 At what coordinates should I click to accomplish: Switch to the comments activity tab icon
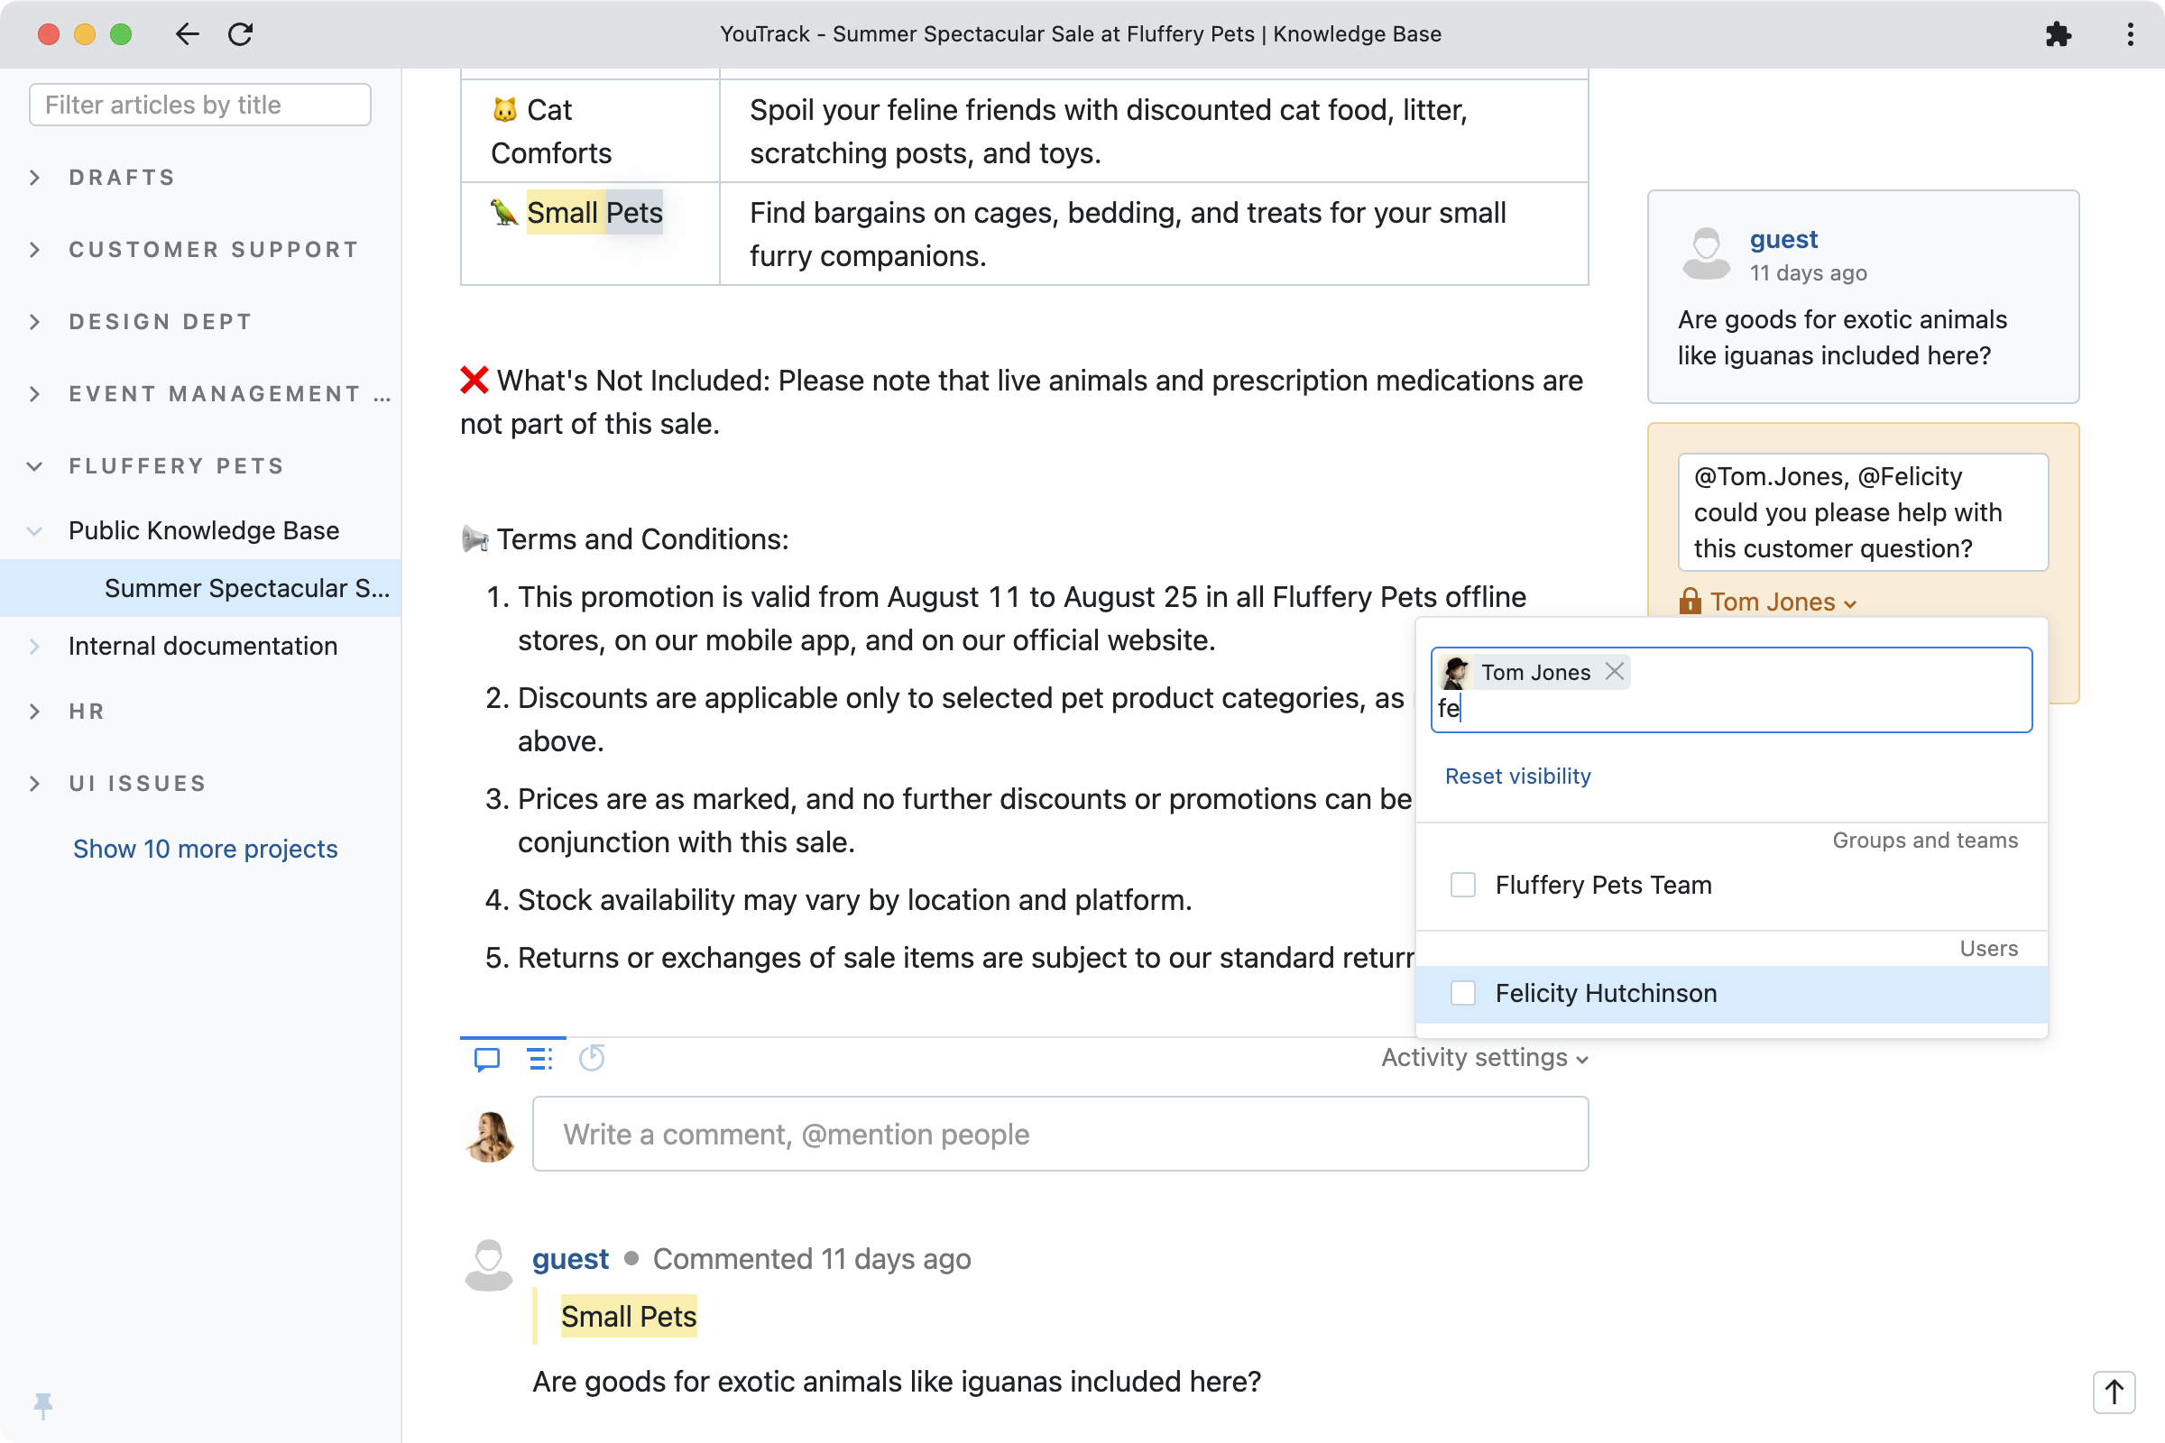pos(487,1058)
